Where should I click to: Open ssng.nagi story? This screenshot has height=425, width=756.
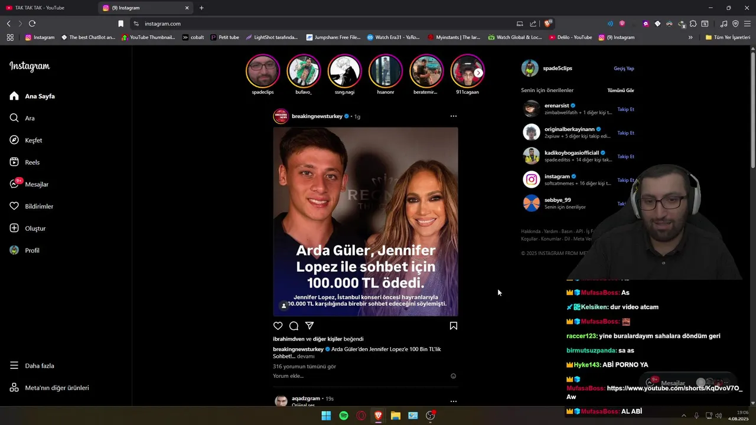(344, 71)
